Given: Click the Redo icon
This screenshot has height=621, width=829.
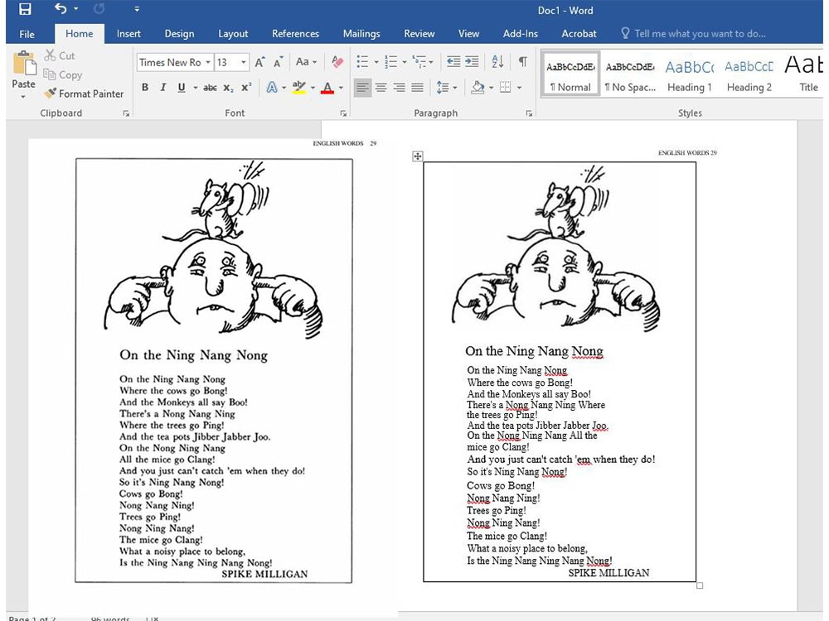Looking at the screenshot, I should [x=99, y=8].
